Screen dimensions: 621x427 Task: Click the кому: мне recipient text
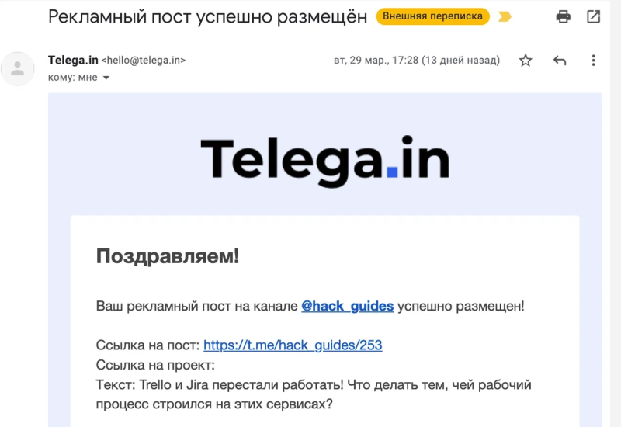(x=72, y=77)
